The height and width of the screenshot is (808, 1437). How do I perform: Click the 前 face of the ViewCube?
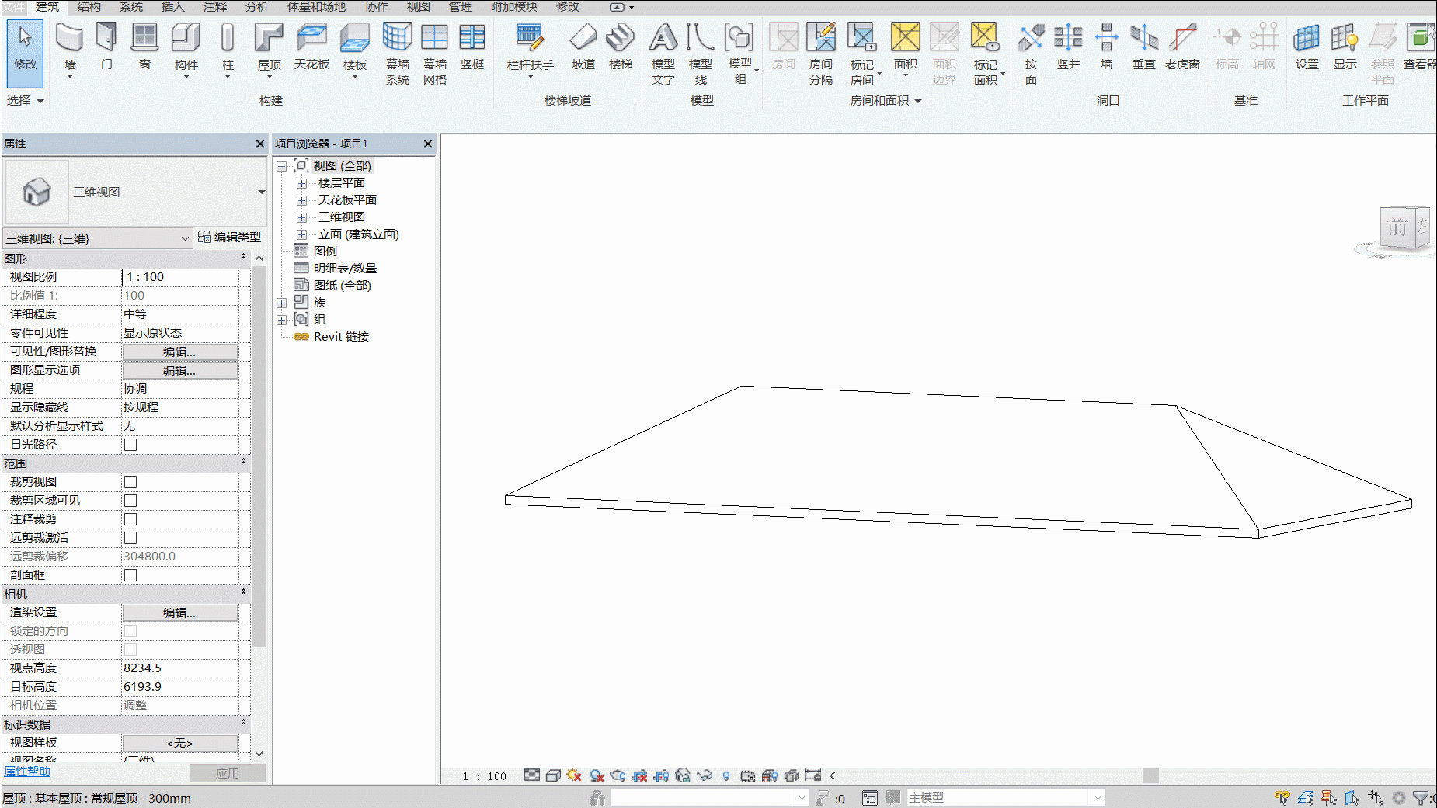coord(1397,227)
